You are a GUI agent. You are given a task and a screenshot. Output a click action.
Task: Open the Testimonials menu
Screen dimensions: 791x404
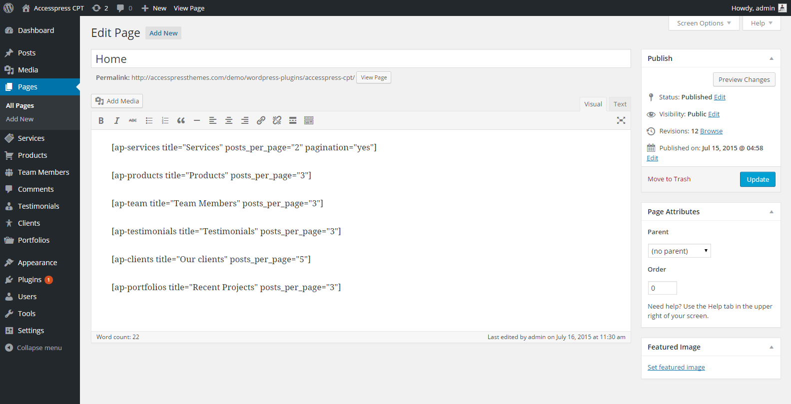click(x=40, y=206)
